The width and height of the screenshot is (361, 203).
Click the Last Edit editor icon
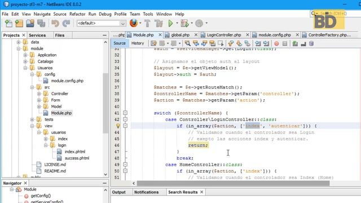pos(153,43)
